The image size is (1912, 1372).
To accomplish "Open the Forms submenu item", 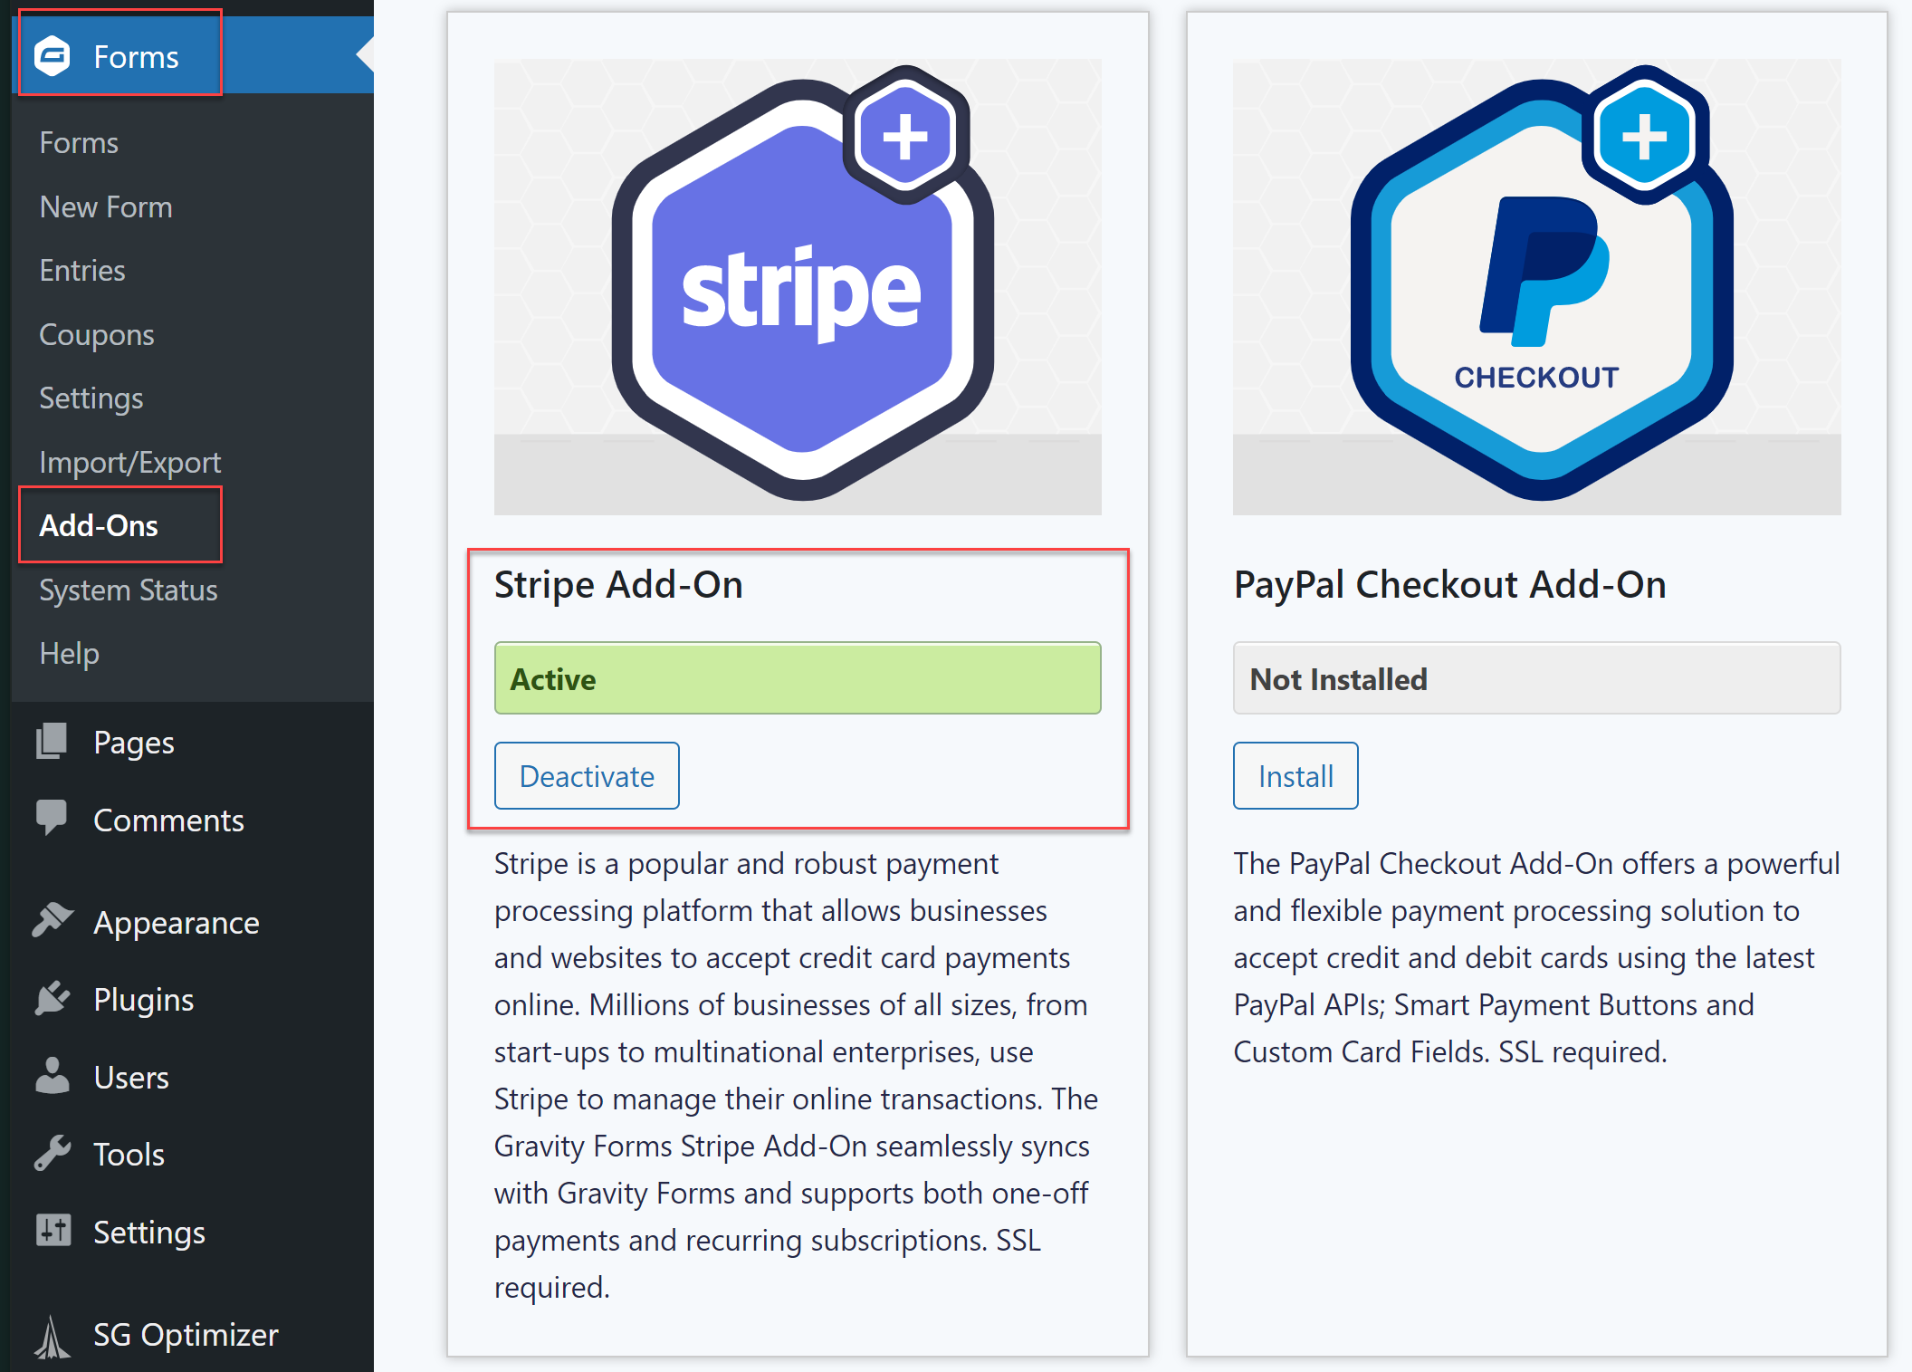I will 79,142.
